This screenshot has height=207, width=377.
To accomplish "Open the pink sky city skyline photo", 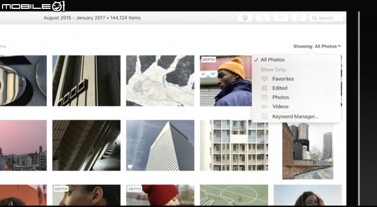I will tap(24, 145).
